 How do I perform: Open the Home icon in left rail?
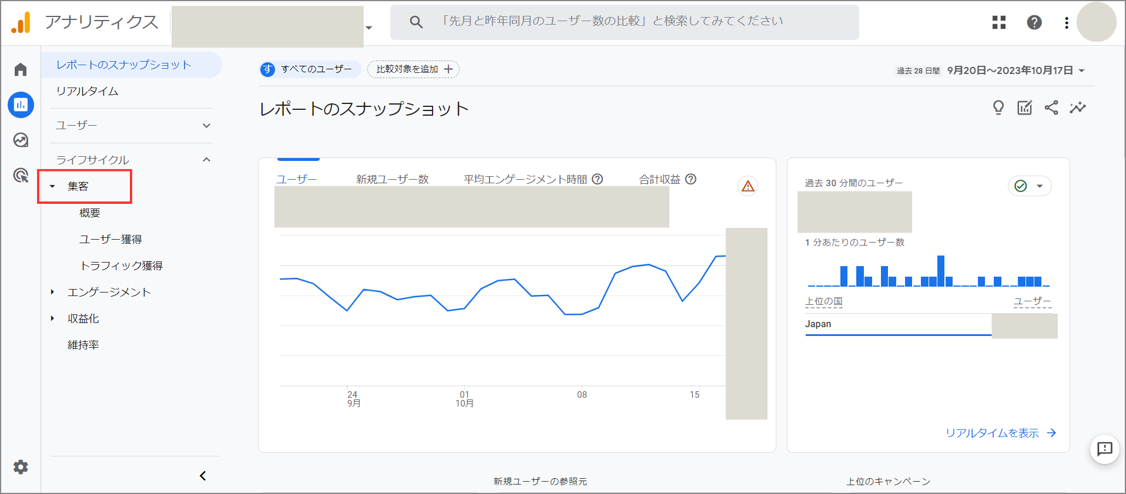pos(21,70)
